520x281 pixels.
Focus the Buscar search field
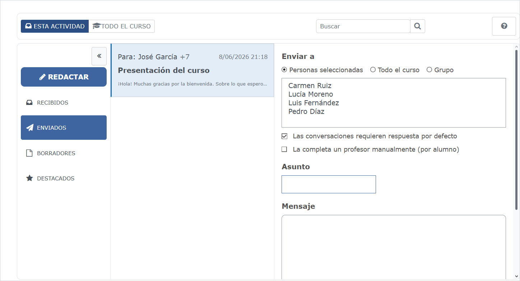tap(363, 26)
